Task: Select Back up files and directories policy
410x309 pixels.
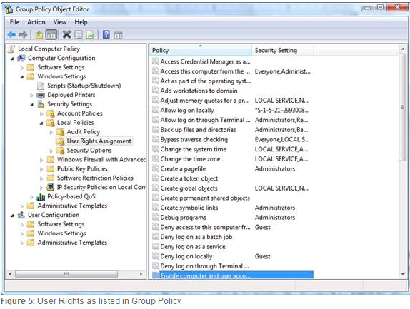Action: point(198,130)
